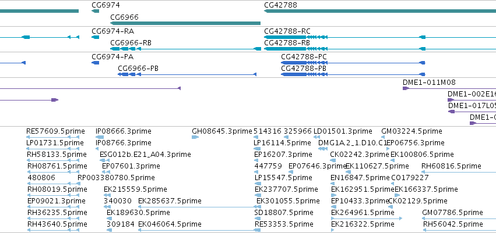The height and width of the screenshot is (233, 496).
Task: Select the CG42788 gene label
Action: point(280,5)
